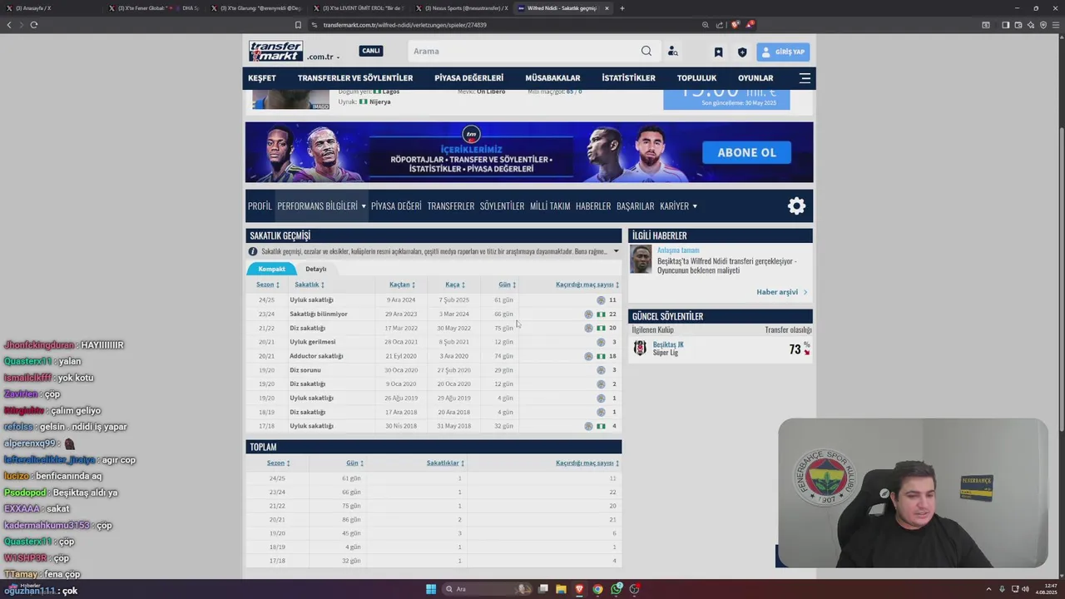Click the shield icon in the header
This screenshot has height=599, width=1065.
(742, 52)
